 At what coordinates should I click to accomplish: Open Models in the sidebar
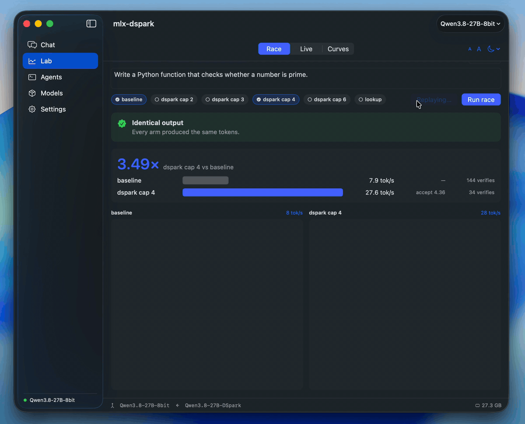(60, 93)
